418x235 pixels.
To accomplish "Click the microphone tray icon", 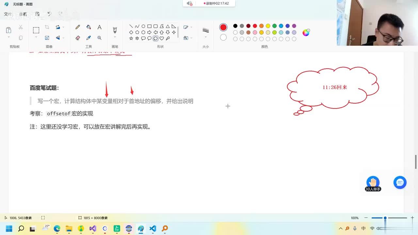I will click(x=355, y=228).
